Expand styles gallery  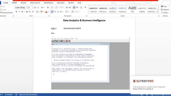(x=158, y=12)
